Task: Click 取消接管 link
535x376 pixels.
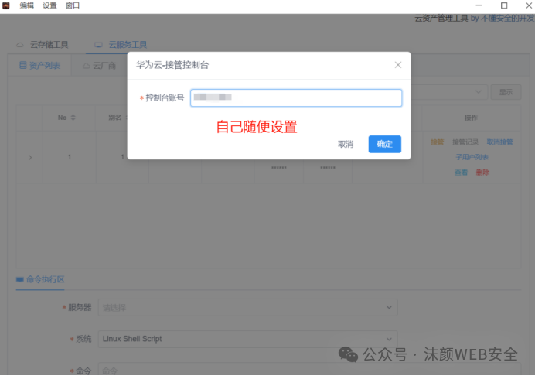Action: point(499,142)
